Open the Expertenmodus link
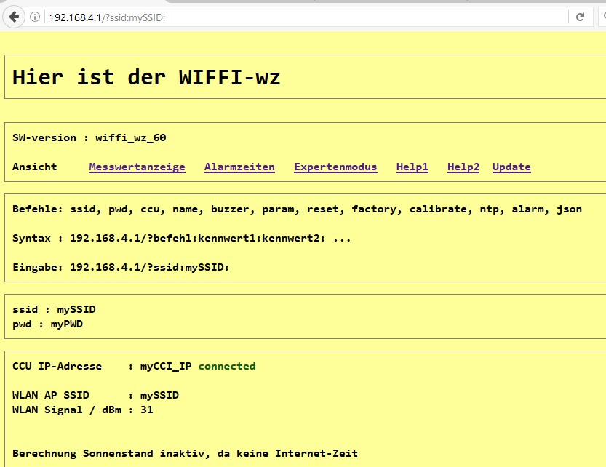This screenshot has width=606, height=467. [335, 167]
